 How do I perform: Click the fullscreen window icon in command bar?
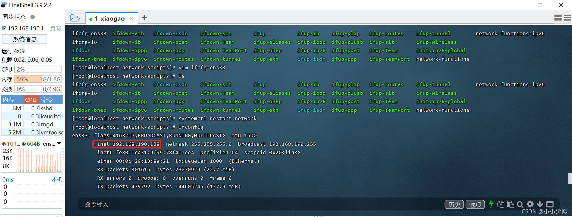[550, 204]
